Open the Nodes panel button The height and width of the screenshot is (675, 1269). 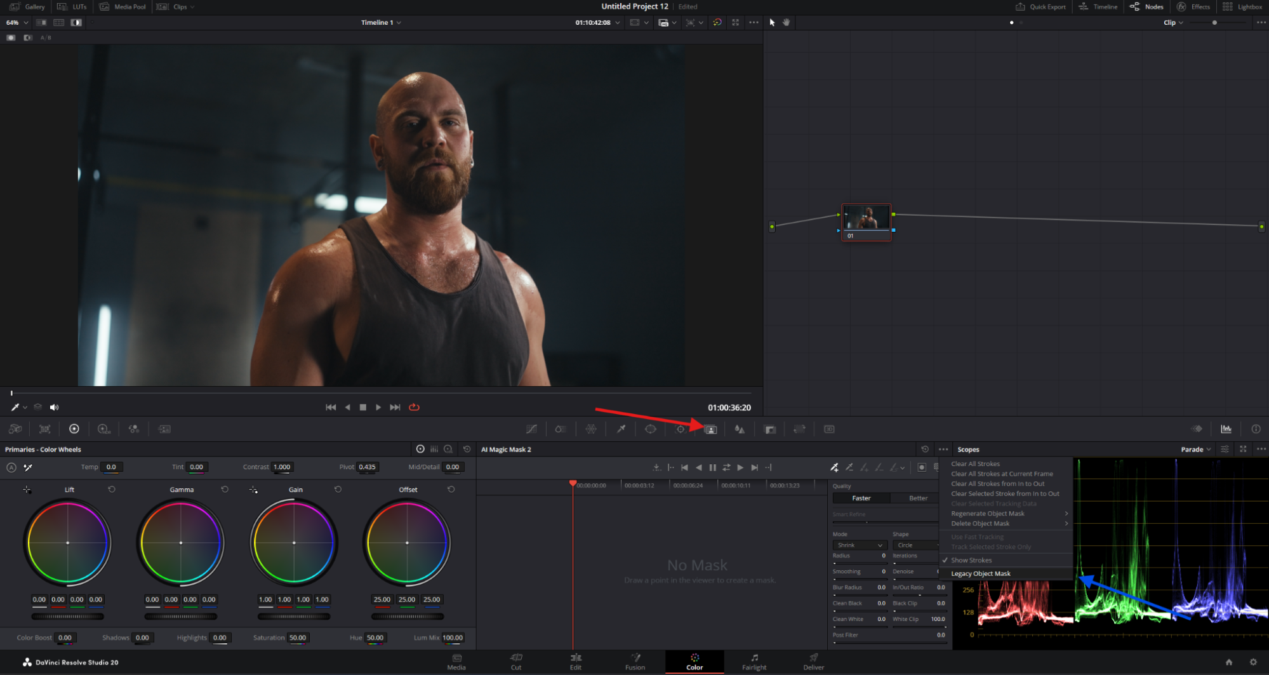pos(1146,6)
